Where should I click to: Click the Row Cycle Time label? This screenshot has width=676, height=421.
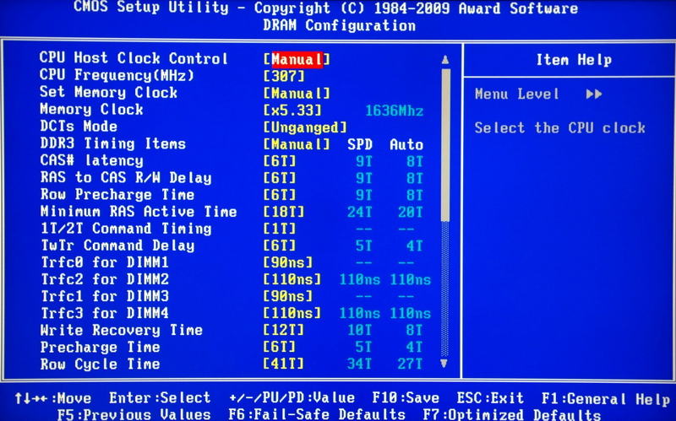[x=100, y=364]
